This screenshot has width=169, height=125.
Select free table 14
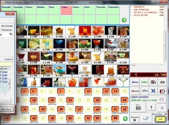(x=125, y=91)
